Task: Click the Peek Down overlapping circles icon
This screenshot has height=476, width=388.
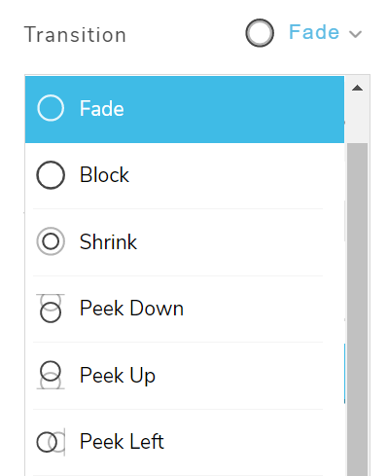Action: (x=51, y=309)
